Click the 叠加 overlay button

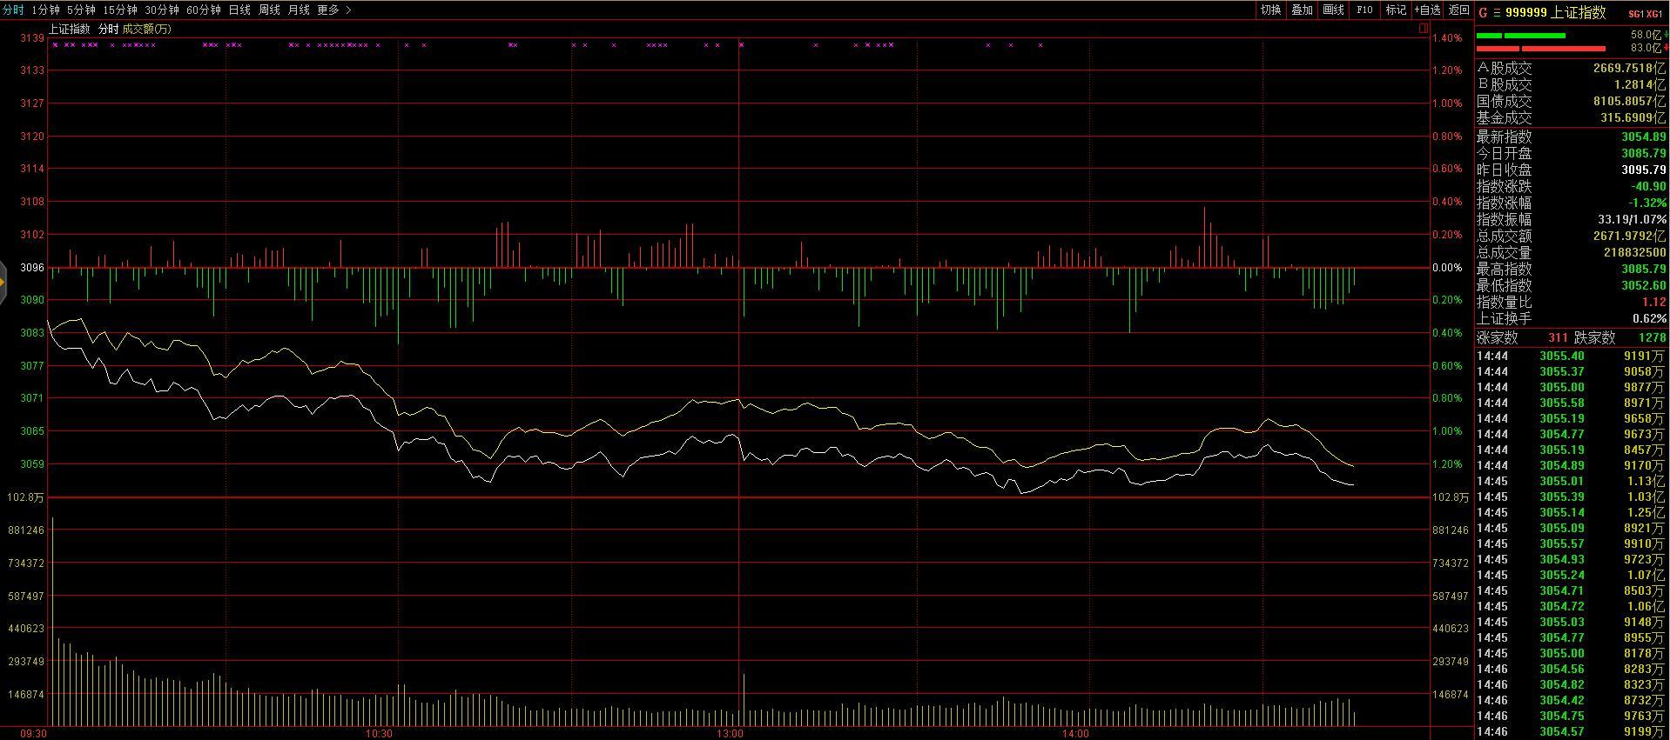tap(1302, 10)
